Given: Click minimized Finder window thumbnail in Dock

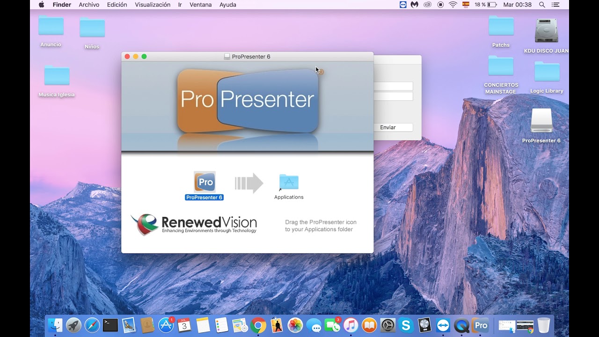Looking at the screenshot, I should [x=507, y=325].
